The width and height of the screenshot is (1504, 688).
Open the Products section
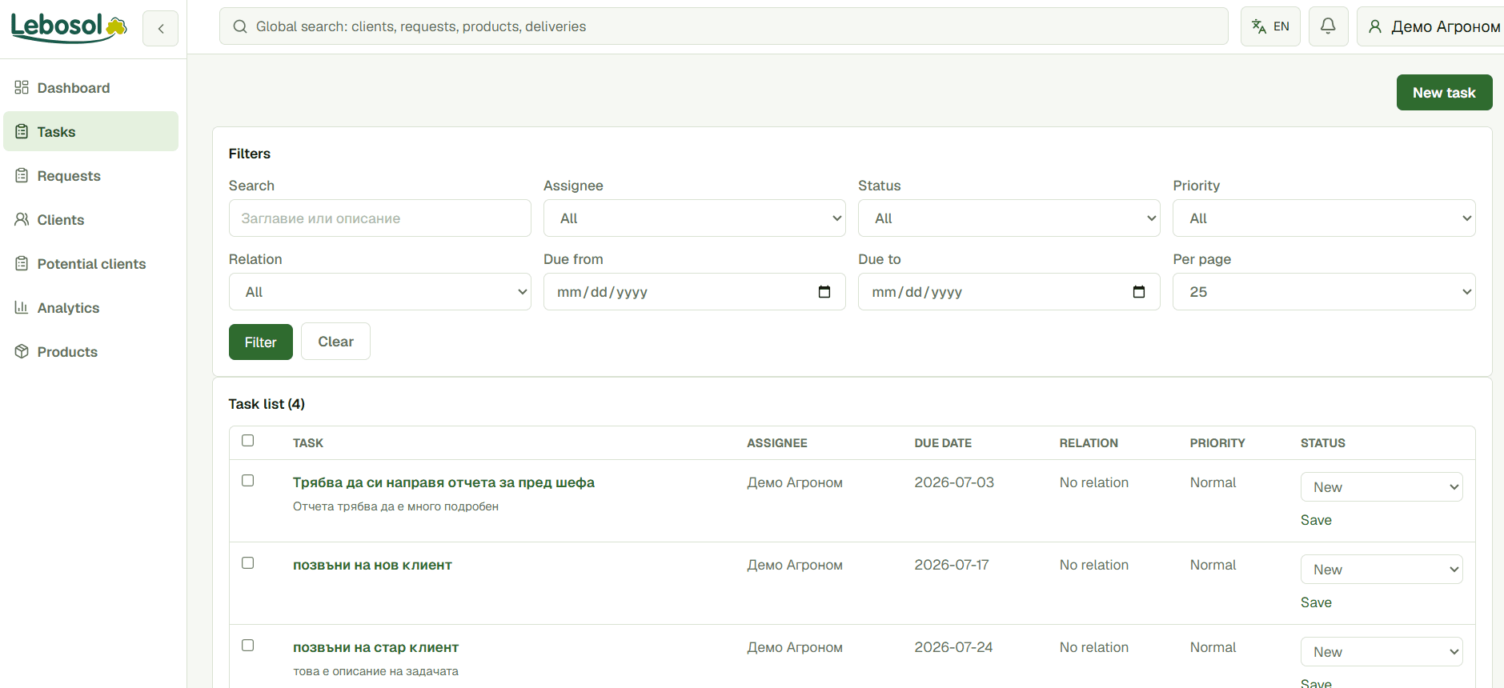tap(91, 351)
